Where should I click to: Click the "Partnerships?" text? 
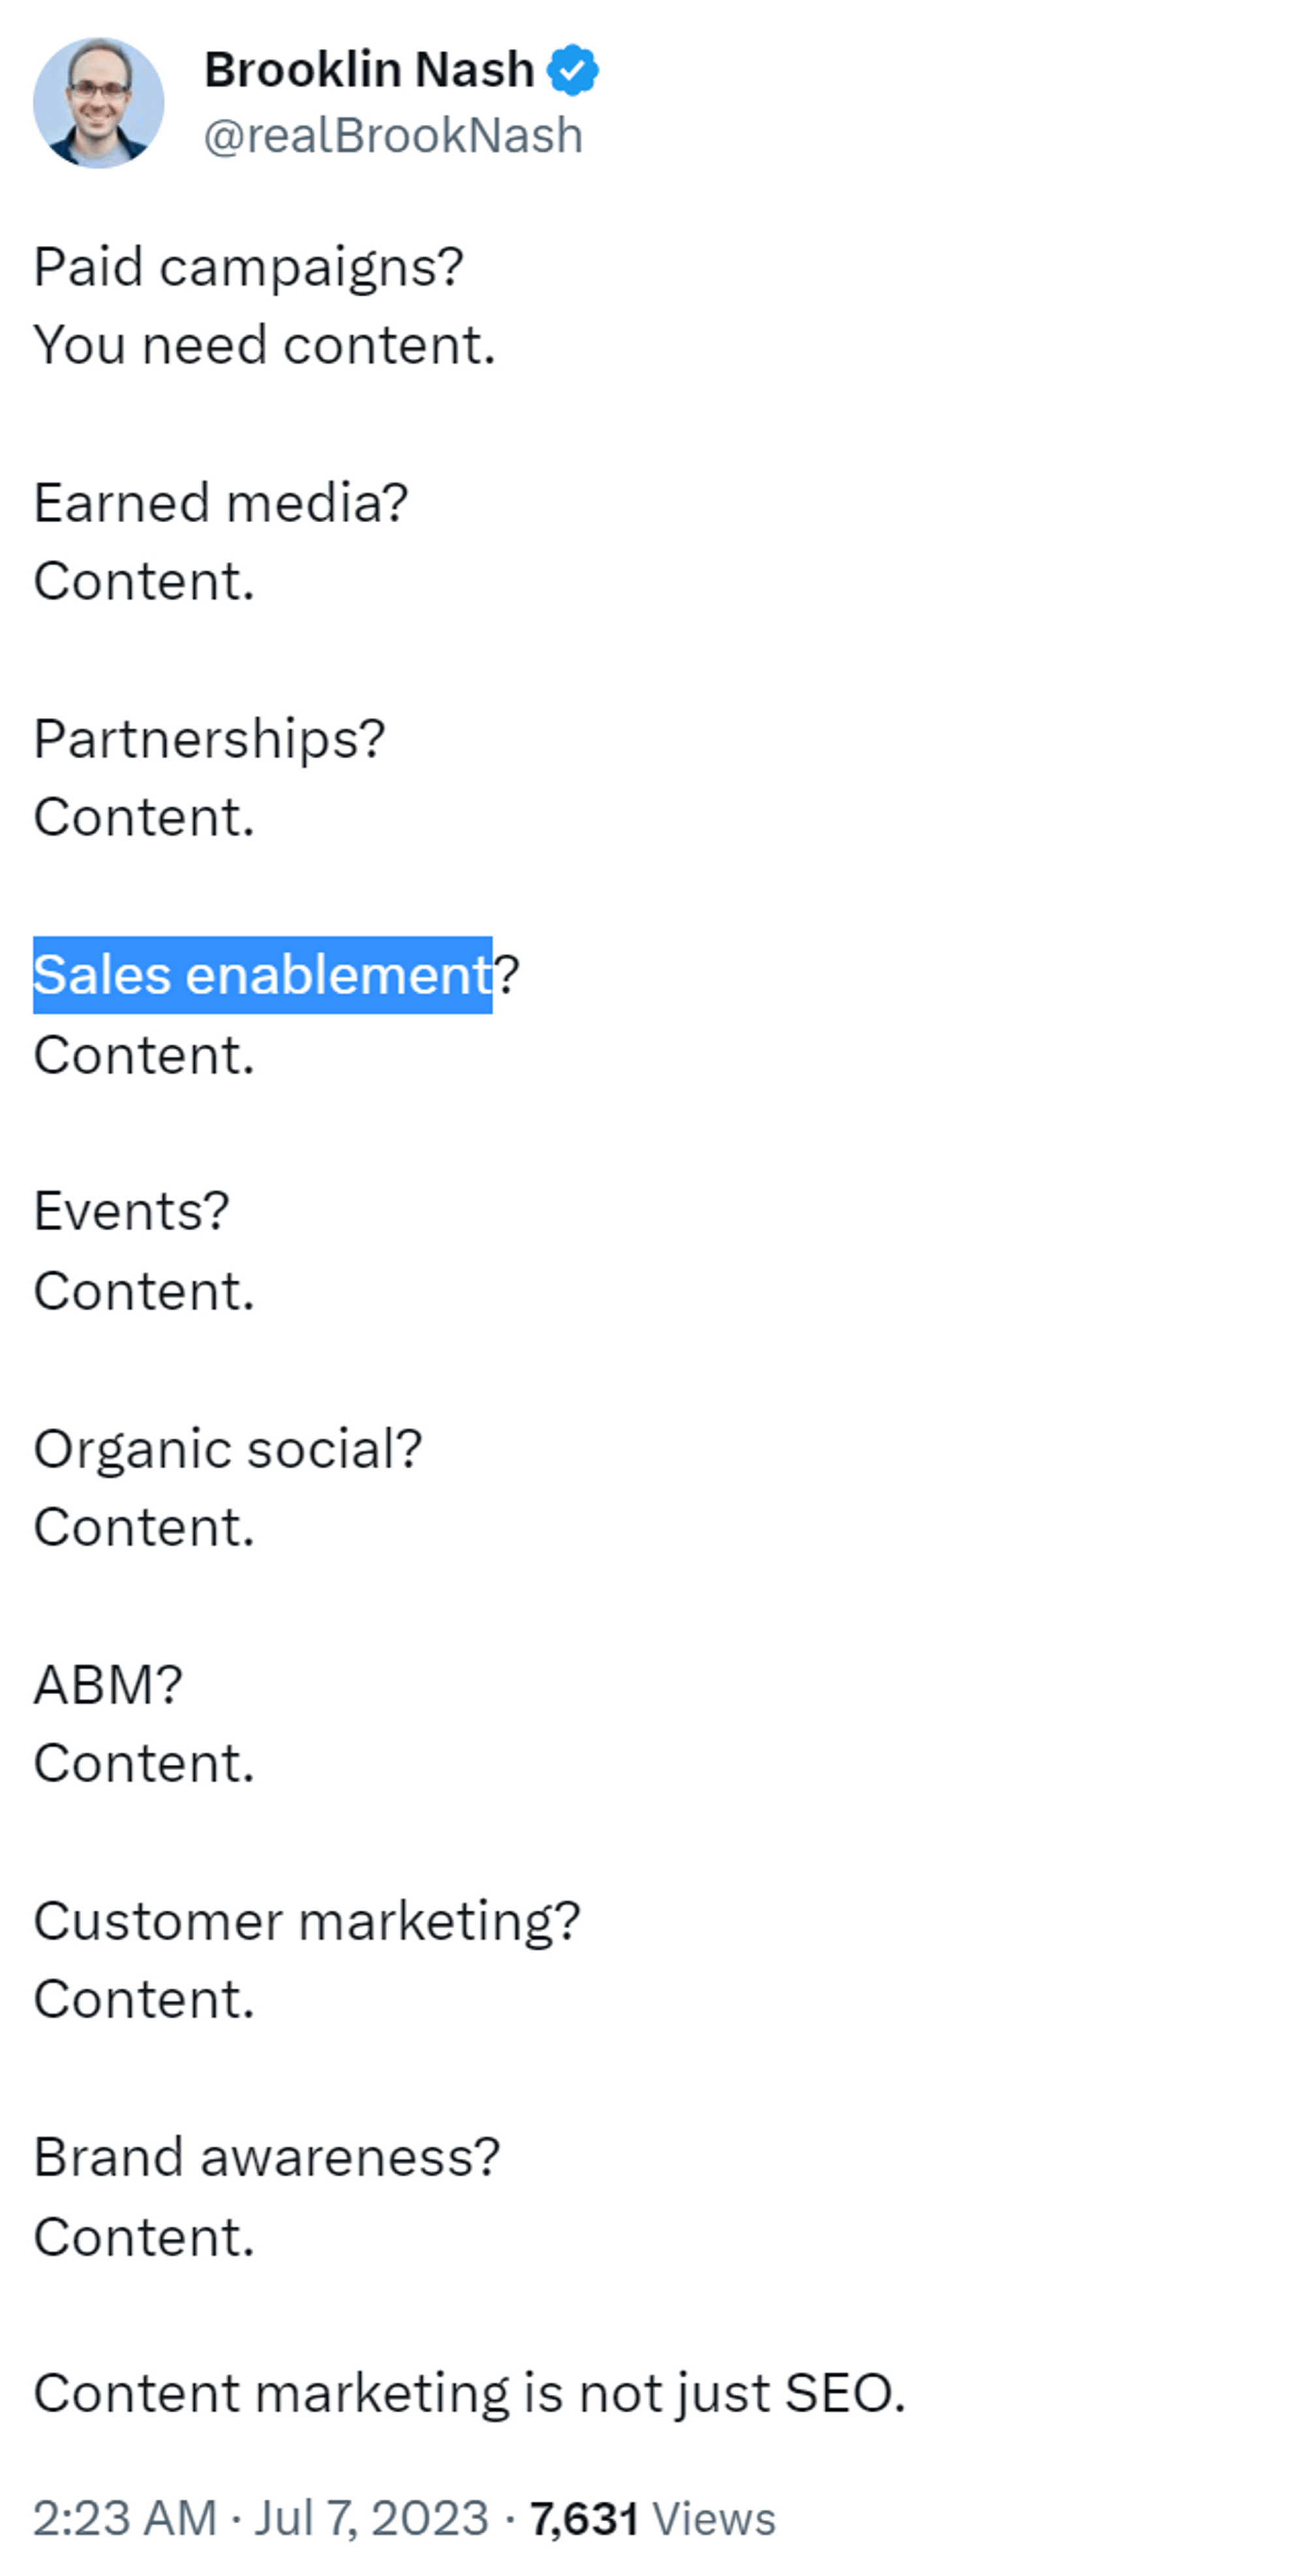click(209, 739)
